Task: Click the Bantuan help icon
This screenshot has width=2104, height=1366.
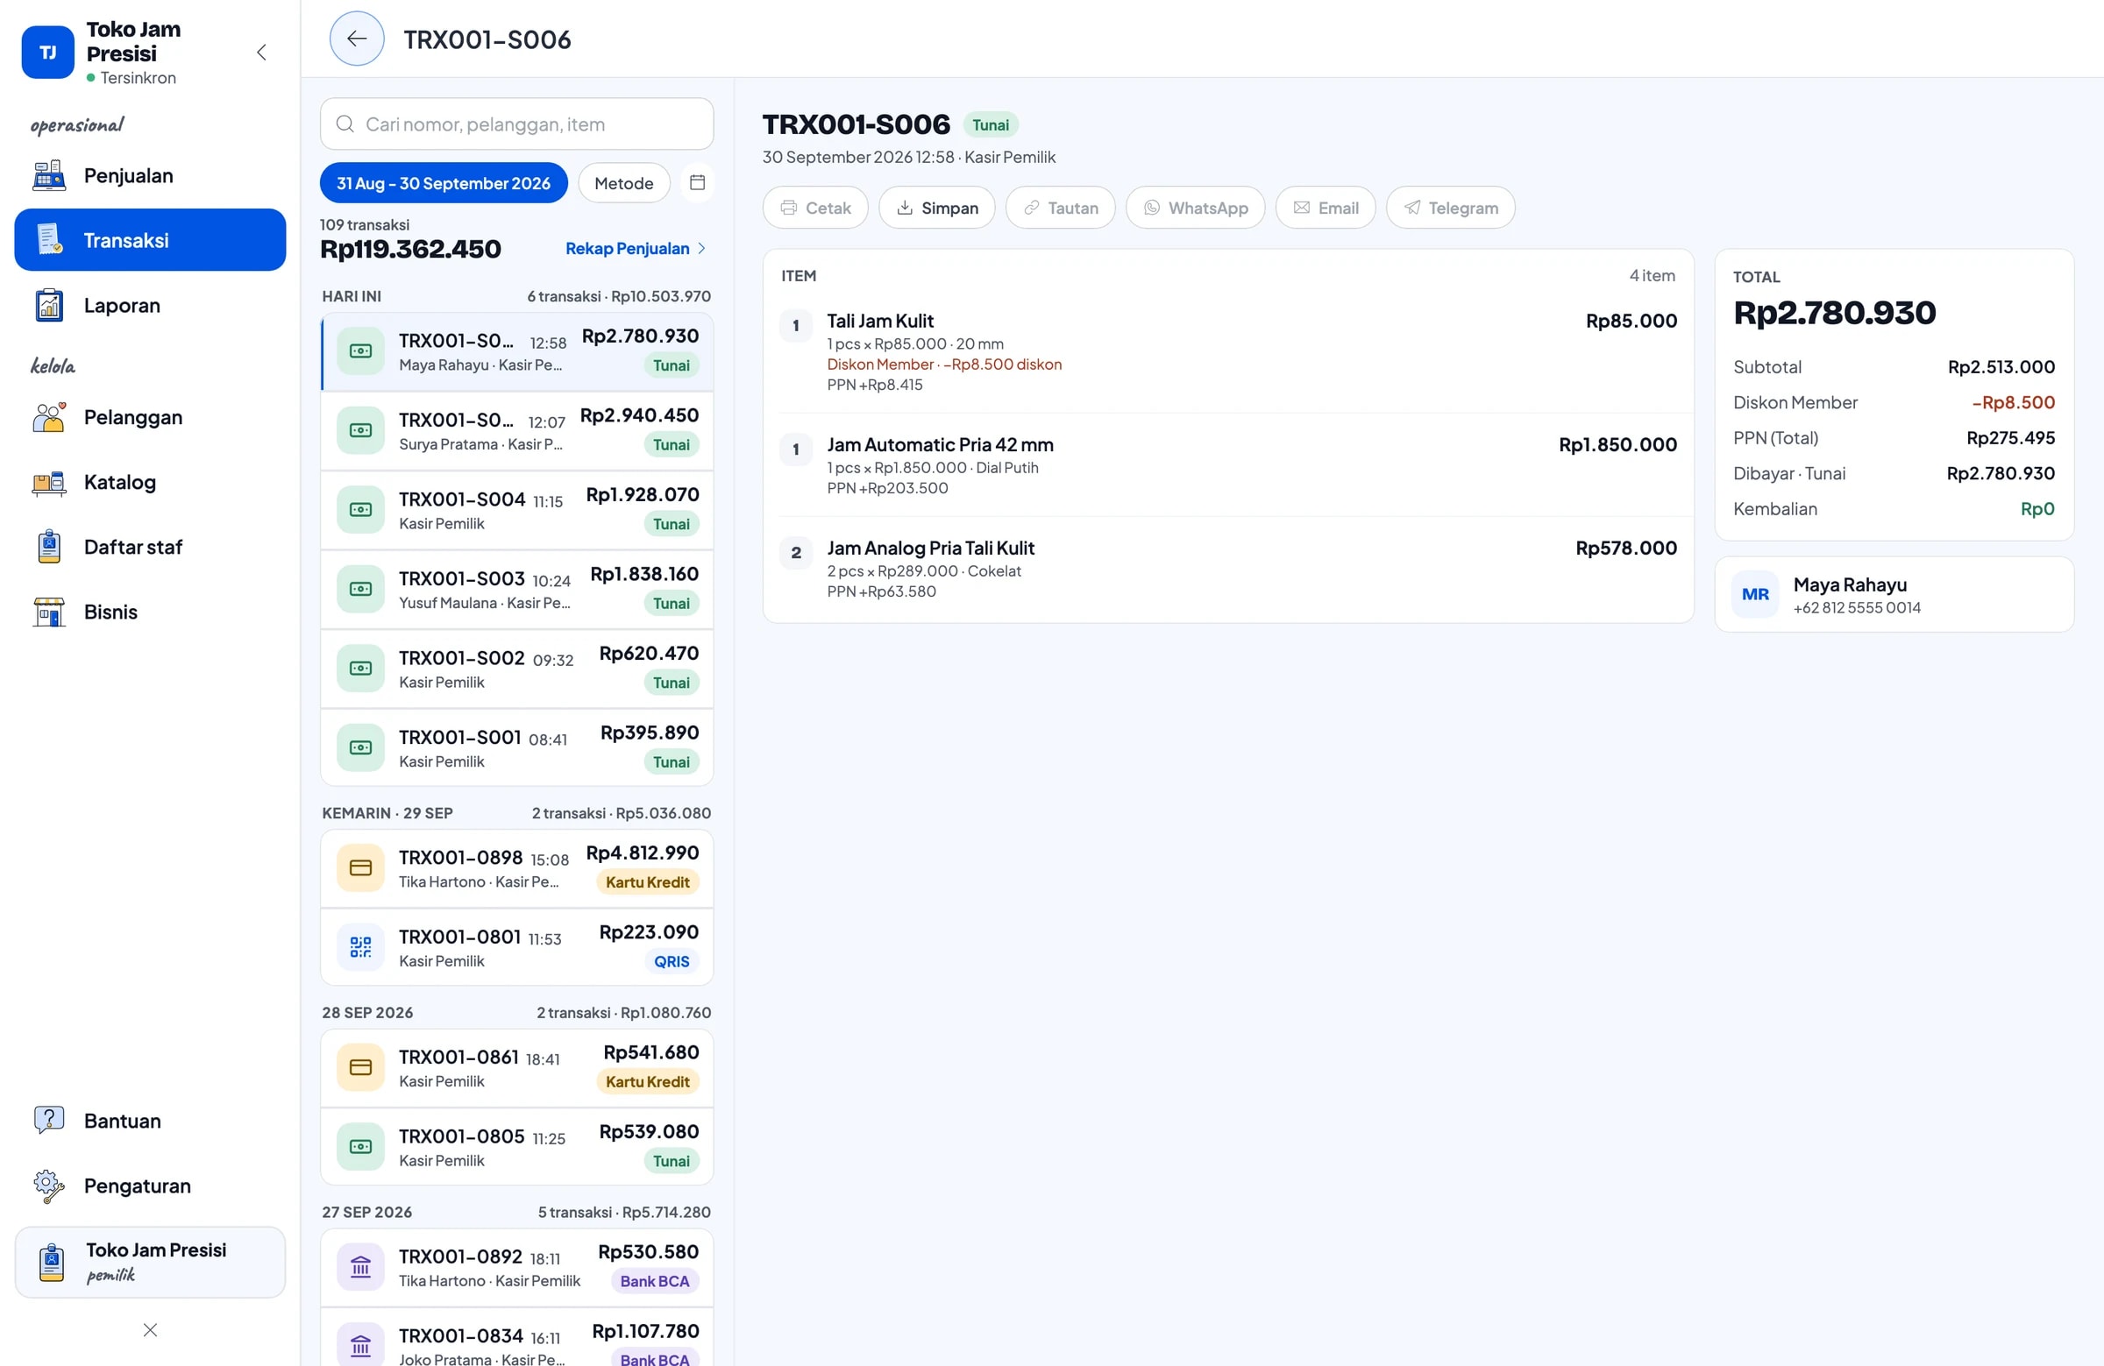Action: pos(49,1121)
